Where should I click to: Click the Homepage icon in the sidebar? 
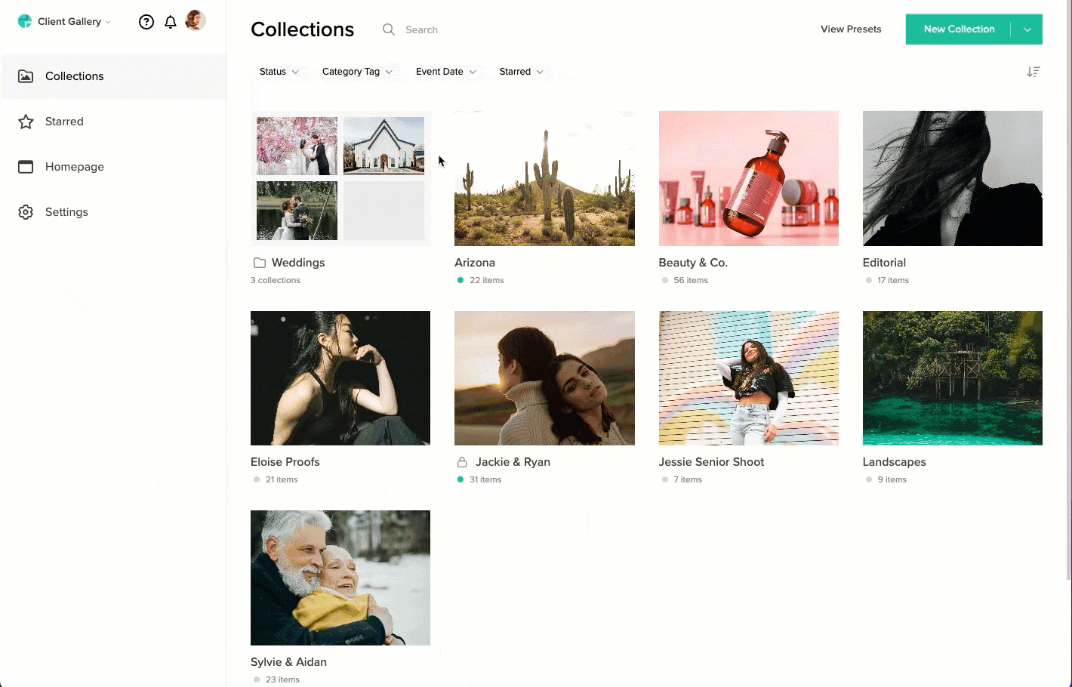[26, 167]
